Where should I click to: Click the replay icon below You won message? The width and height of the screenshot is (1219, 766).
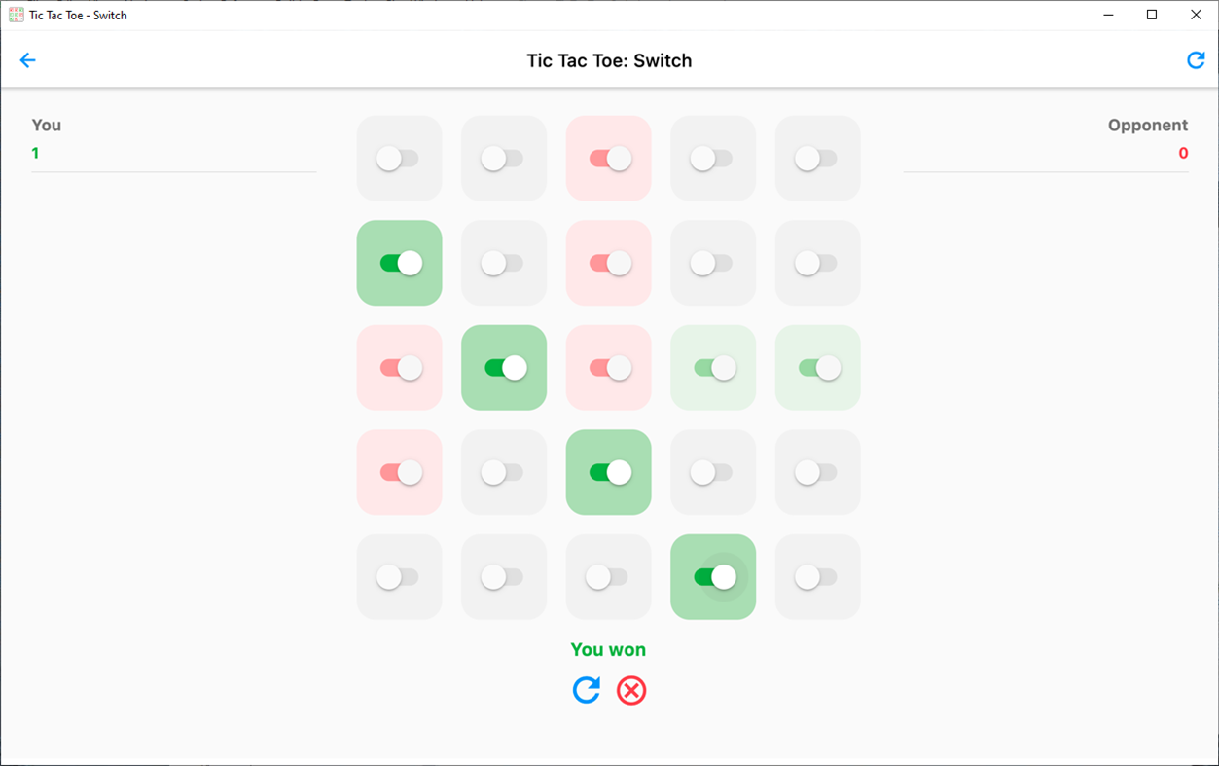[587, 690]
